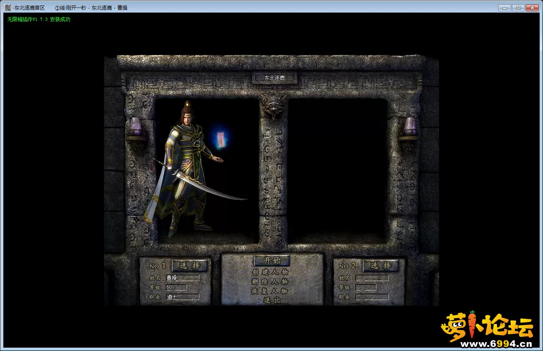Click the 开始 start button
The image size is (543, 351).
click(272, 260)
